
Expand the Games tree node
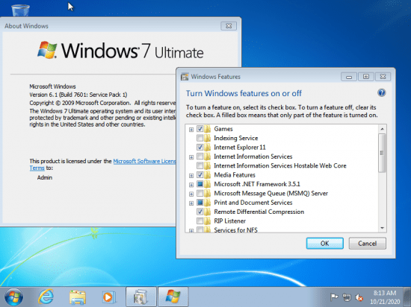pyautogui.click(x=191, y=130)
